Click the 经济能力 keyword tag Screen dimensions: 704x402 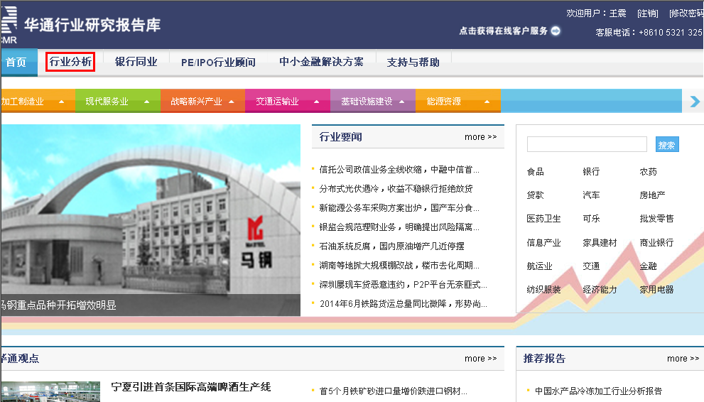[600, 289]
